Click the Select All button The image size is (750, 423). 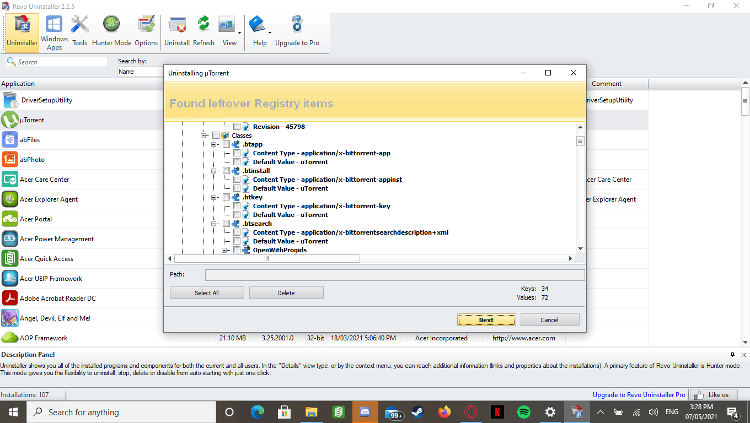pyautogui.click(x=207, y=293)
